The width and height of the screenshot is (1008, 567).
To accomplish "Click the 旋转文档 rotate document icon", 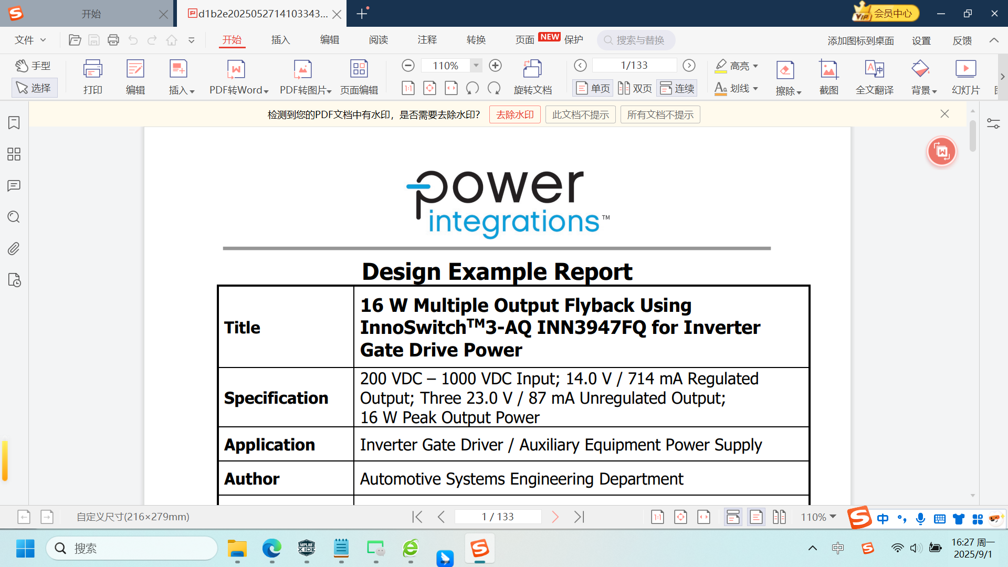I will pos(533,77).
